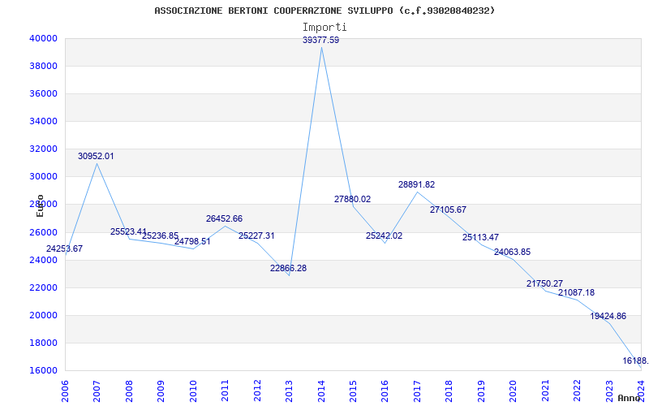Screen dimensions: 649x406
Task: Click the y-axis tick 16000
Action: tap(43, 371)
